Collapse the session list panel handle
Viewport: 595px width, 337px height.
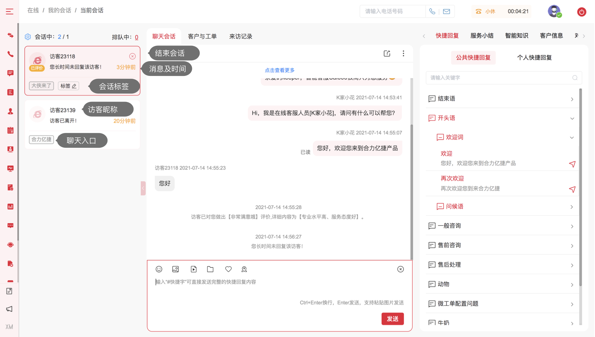143,188
